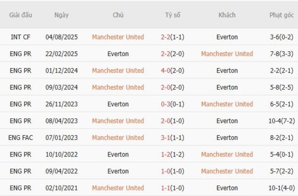Screen dimensions: 298x196
Task: Select Manchester United in the 02/10/2021 row
Action: click(118, 188)
